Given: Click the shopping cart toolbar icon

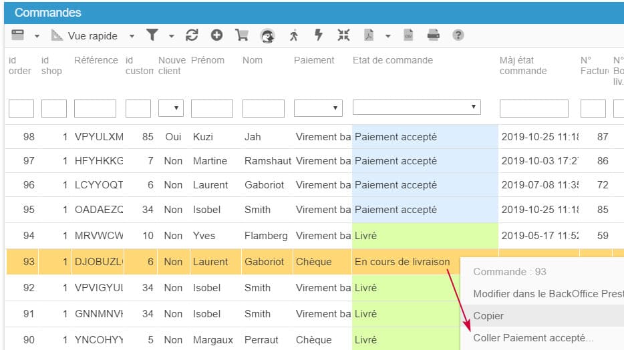Looking at the screenshot, I should pos(241,35).
